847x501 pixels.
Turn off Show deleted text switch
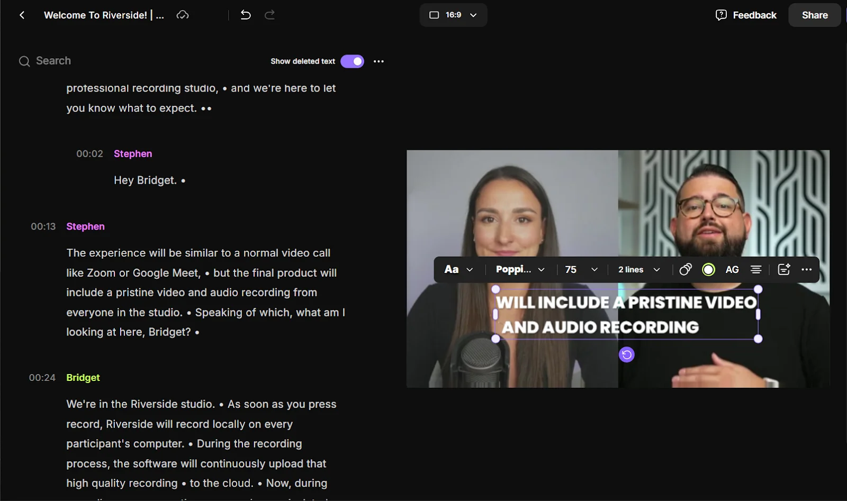352,61
